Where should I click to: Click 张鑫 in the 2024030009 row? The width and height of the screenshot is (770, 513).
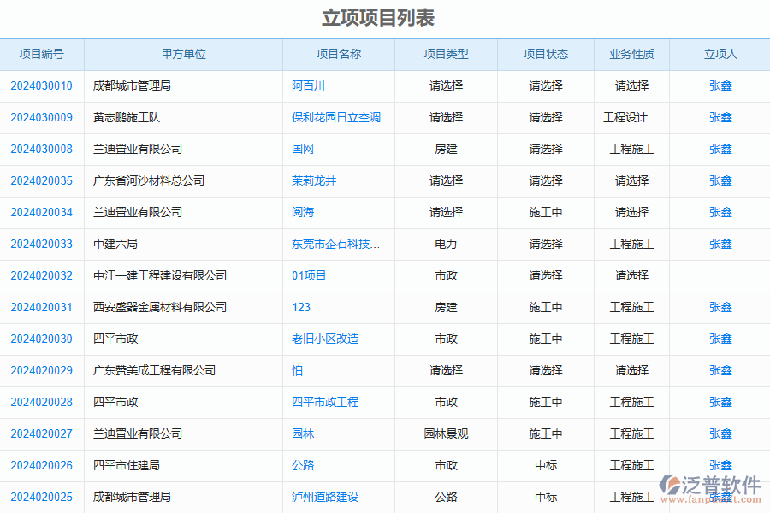tap(720, 118)
